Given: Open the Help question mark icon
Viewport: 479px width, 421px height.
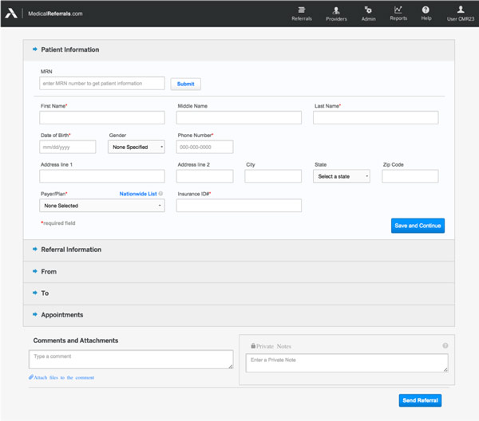Looking at the screenshot, I should click(x=426, y=10).
